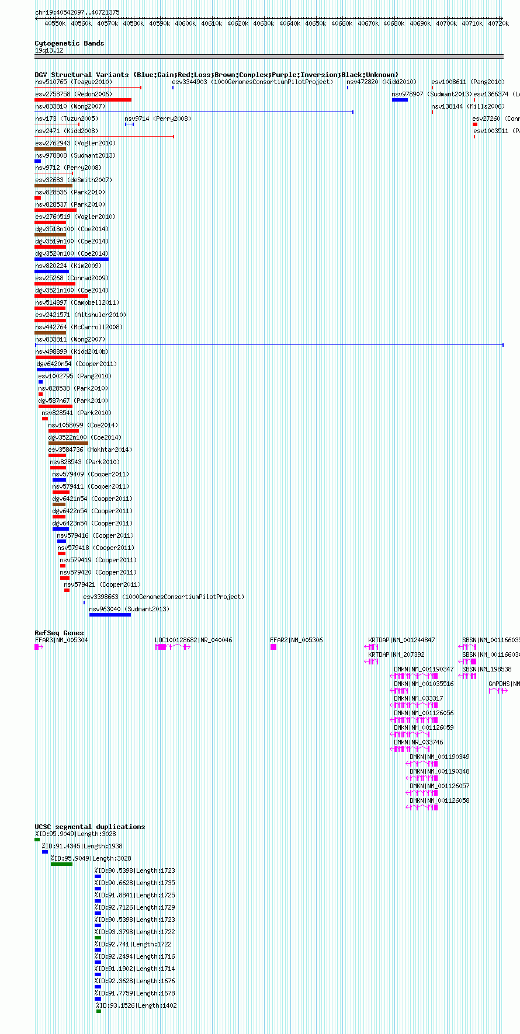Select the LOC100128682|NR_040046 gene glyph

pyautogui.click(x=173, y=647)
